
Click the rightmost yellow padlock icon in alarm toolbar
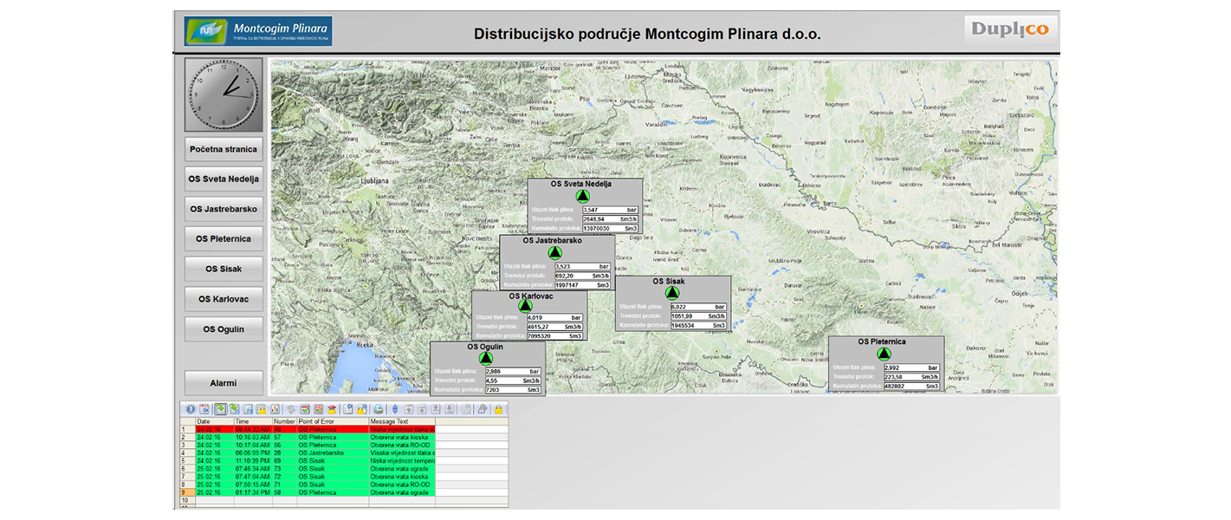[498, 409]
